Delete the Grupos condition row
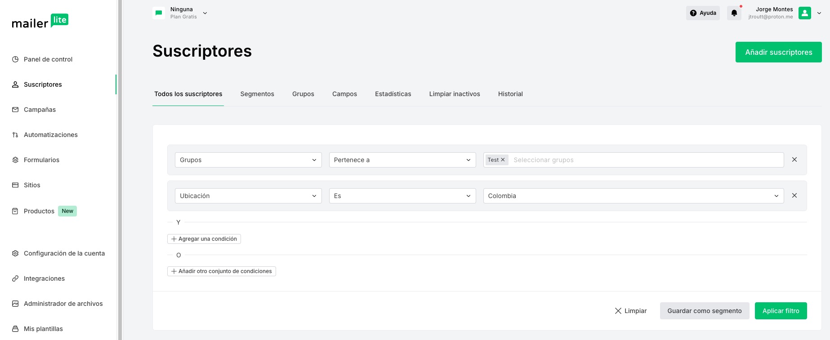 point(794,159)
